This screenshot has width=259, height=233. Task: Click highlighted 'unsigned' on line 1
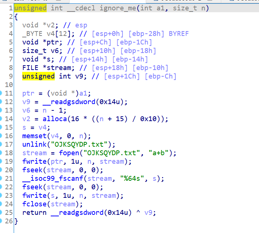[x=30, y=8]
